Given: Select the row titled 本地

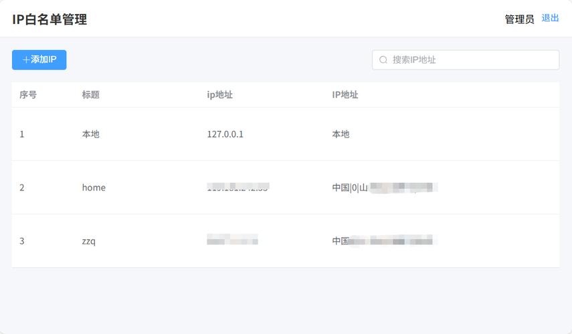Looking at the screenshot, I should tap(285, 134).
